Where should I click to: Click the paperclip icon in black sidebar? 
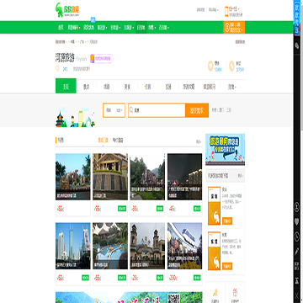coord(297,45)
